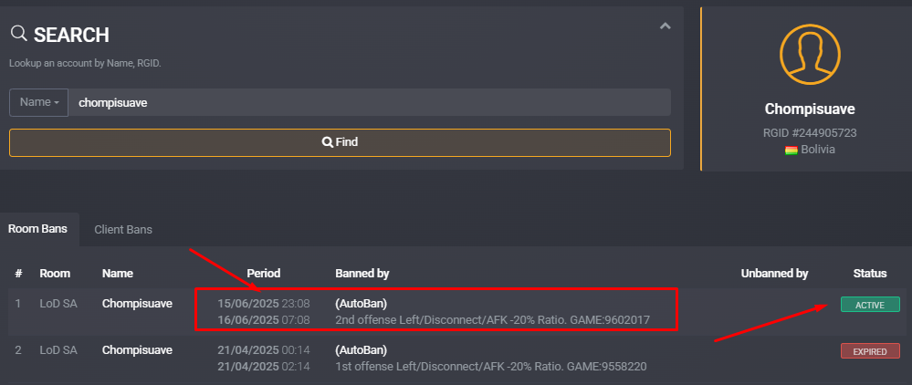
Task: Click the Status column header
Action: [x=869, y=274]
